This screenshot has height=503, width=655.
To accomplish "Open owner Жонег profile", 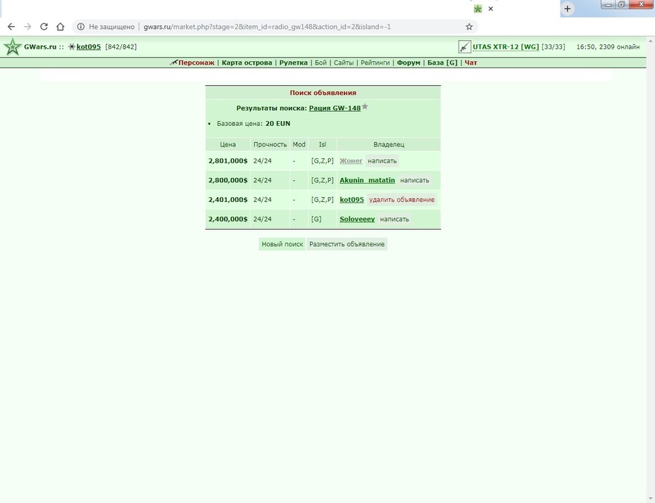I will [351, 160].
